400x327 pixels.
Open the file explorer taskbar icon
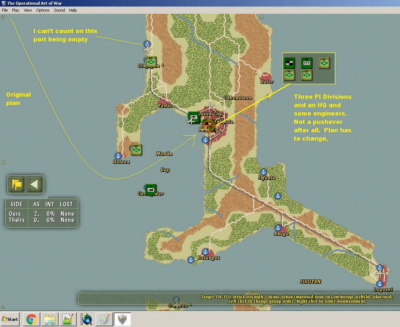point(49,319)
